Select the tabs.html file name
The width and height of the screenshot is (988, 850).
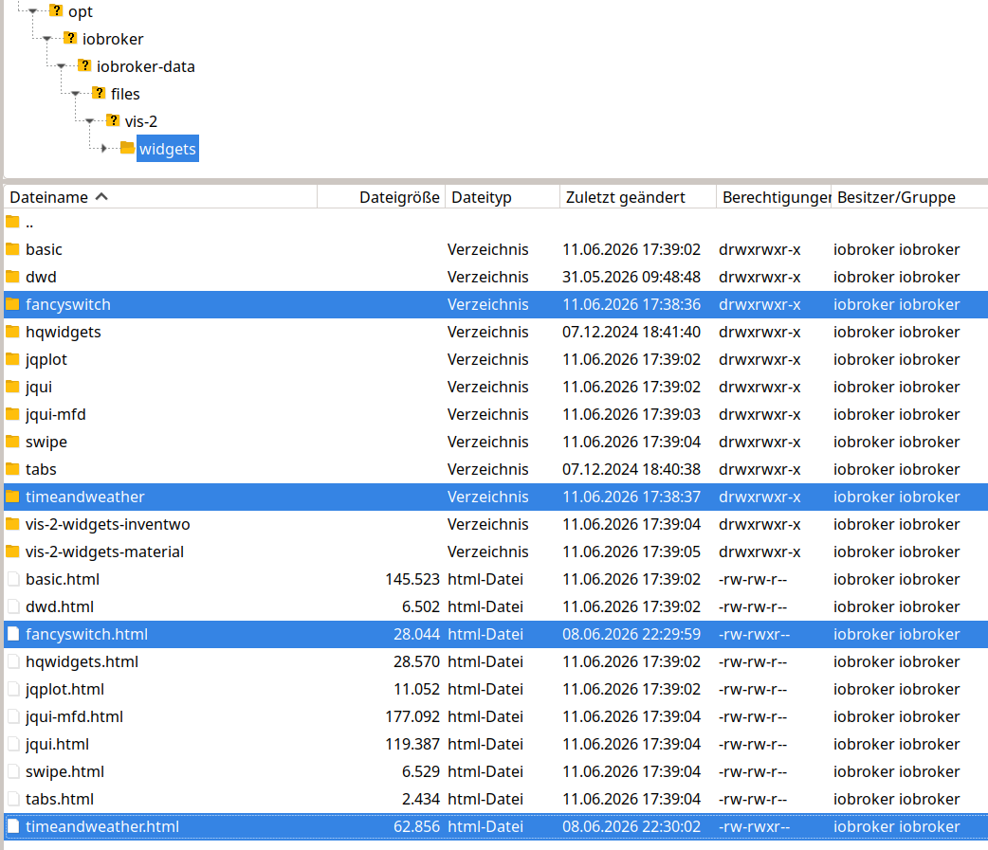[59, 799]
